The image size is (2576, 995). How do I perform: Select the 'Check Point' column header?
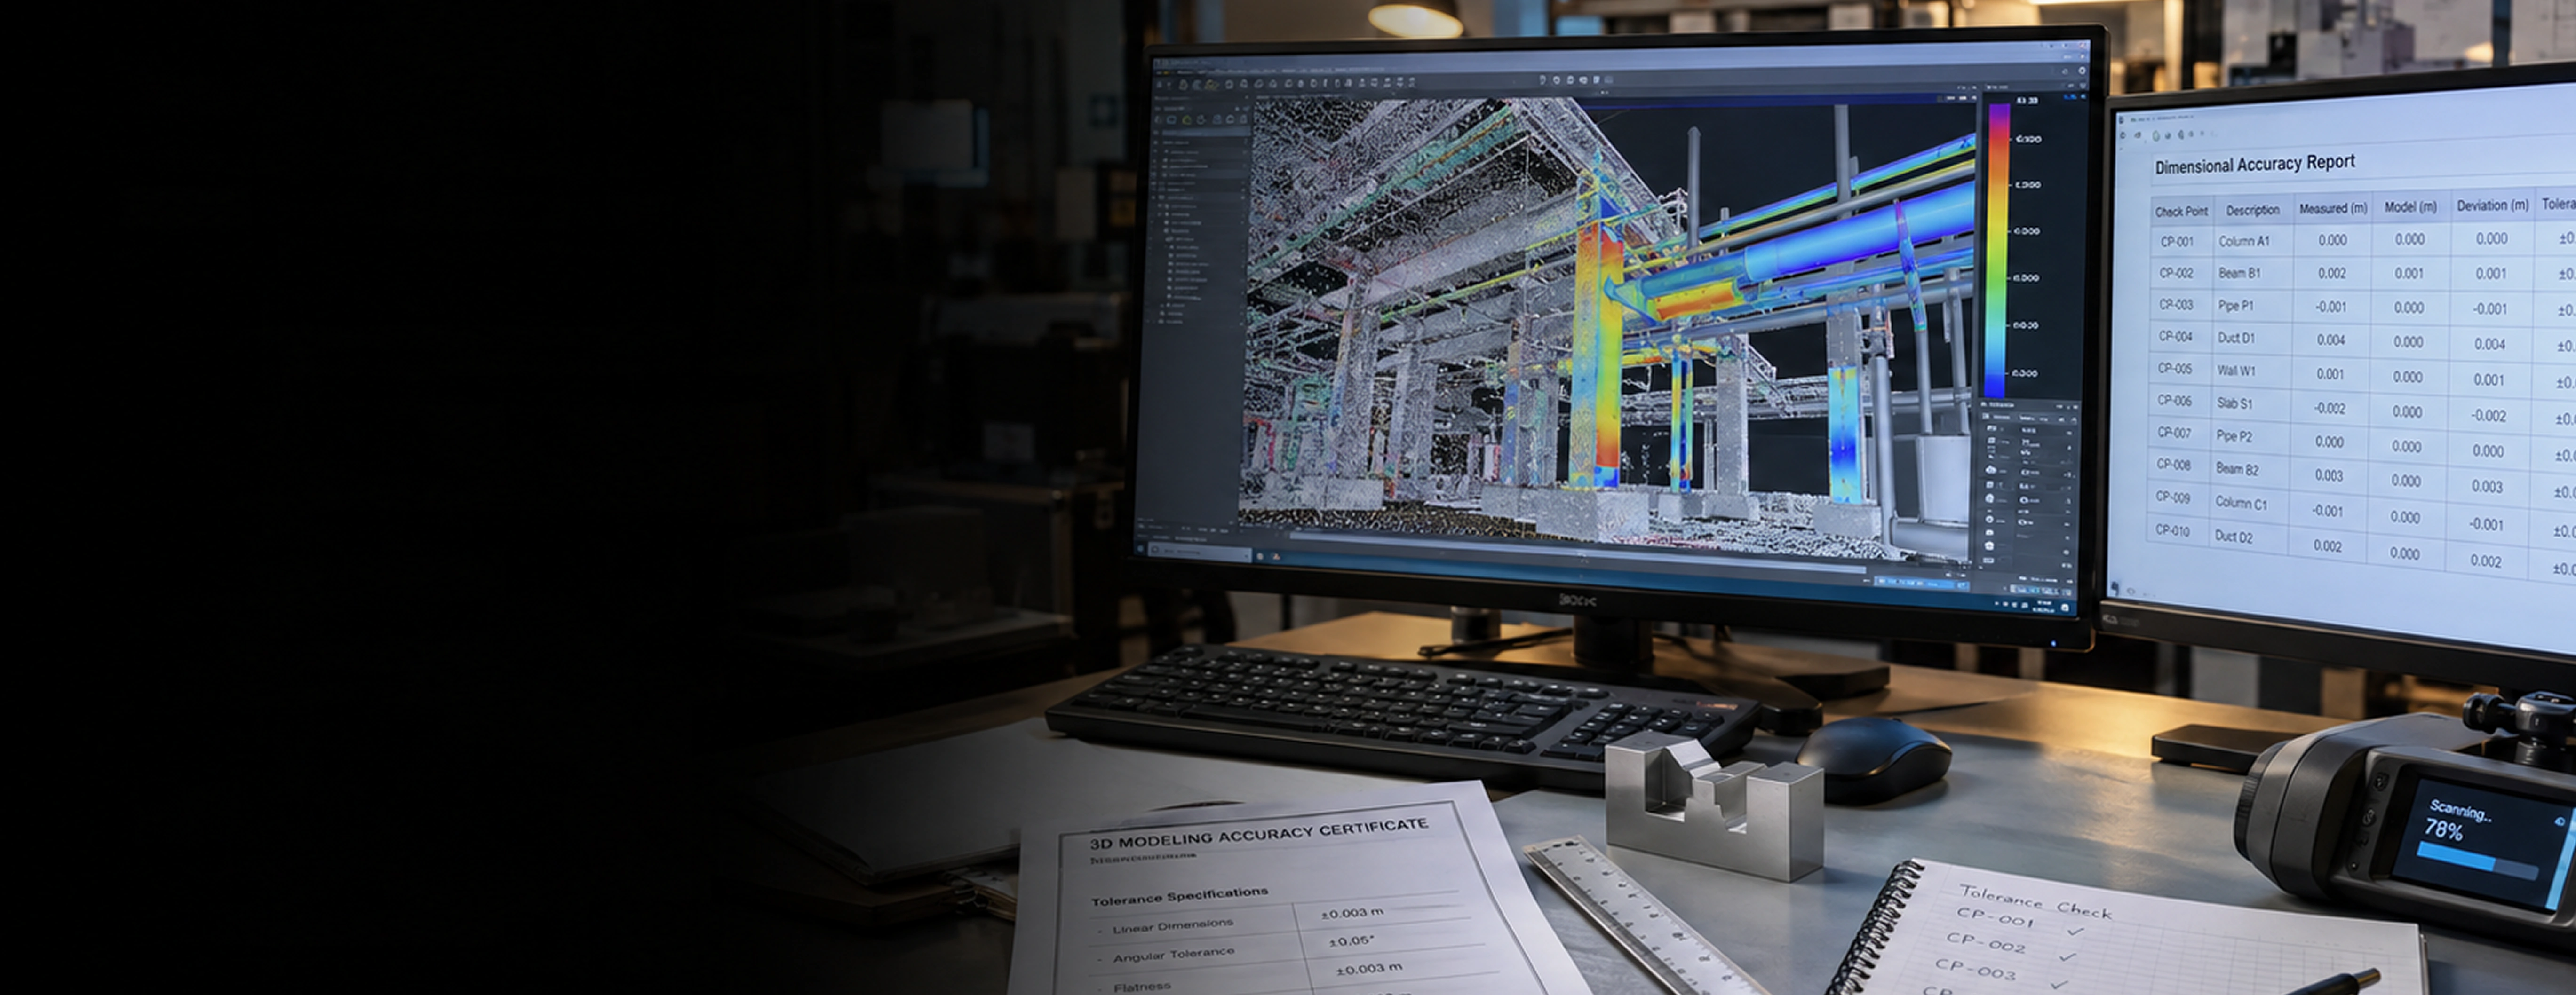click(2181, 211)
